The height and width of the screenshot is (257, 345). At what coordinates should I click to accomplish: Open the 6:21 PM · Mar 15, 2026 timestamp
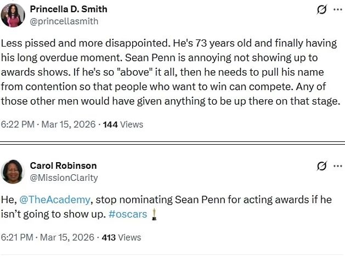point(52,237)
